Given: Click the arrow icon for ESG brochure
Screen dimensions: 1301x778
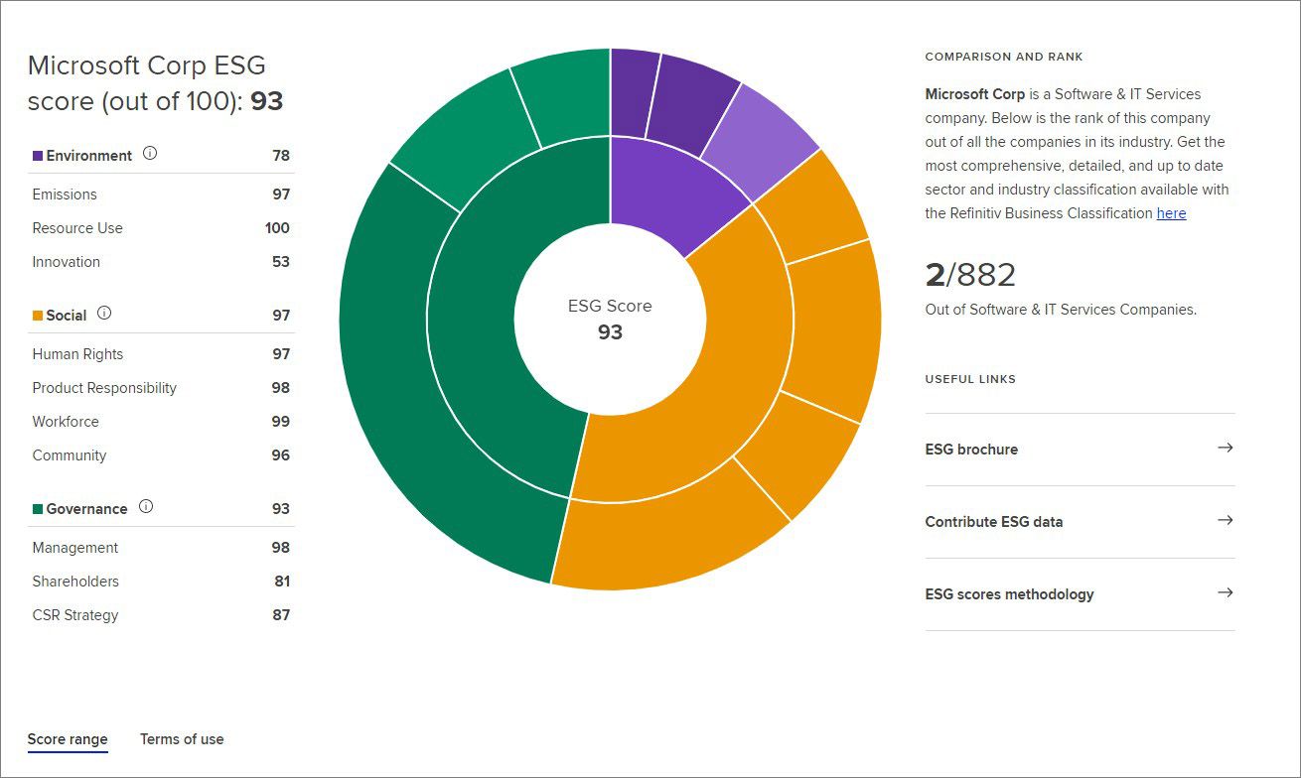Looking at the screenshot, I should (x=1226, y=448).
